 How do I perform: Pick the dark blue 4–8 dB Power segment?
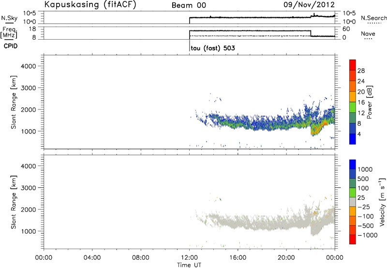point(353,128)
